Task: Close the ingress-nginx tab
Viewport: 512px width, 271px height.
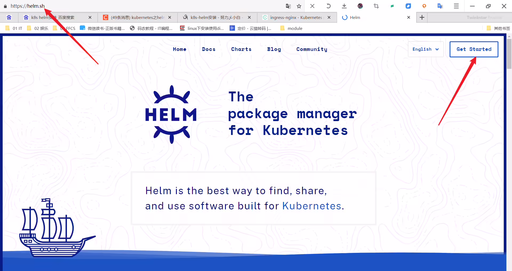Action: (x=329, y=17)
